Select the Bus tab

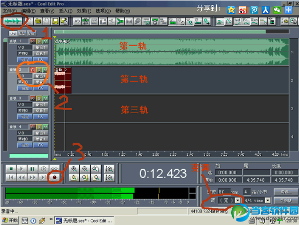31,34
